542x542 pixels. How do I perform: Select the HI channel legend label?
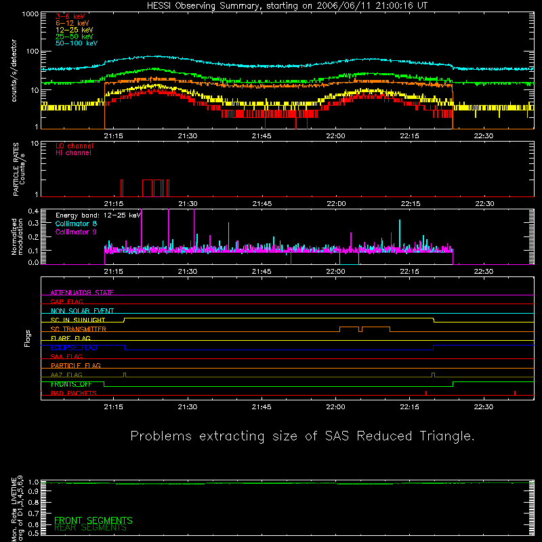[x=73, y=153]
